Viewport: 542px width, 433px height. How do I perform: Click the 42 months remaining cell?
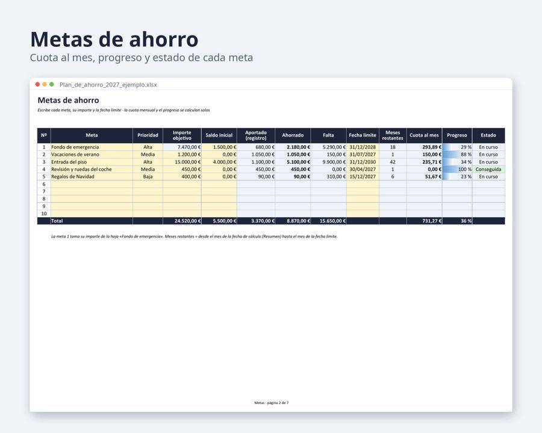393,162
